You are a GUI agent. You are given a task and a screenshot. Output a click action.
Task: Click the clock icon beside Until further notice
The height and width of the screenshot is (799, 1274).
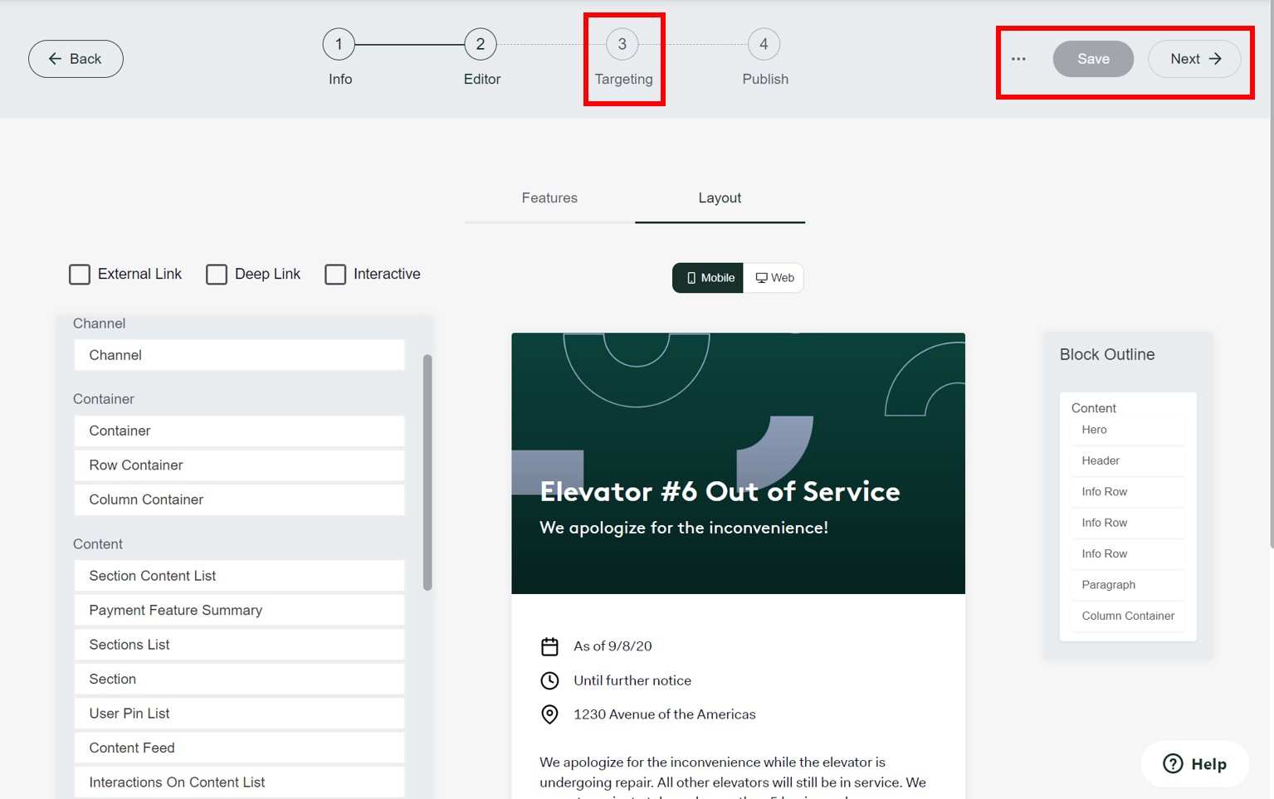(549, 681)
